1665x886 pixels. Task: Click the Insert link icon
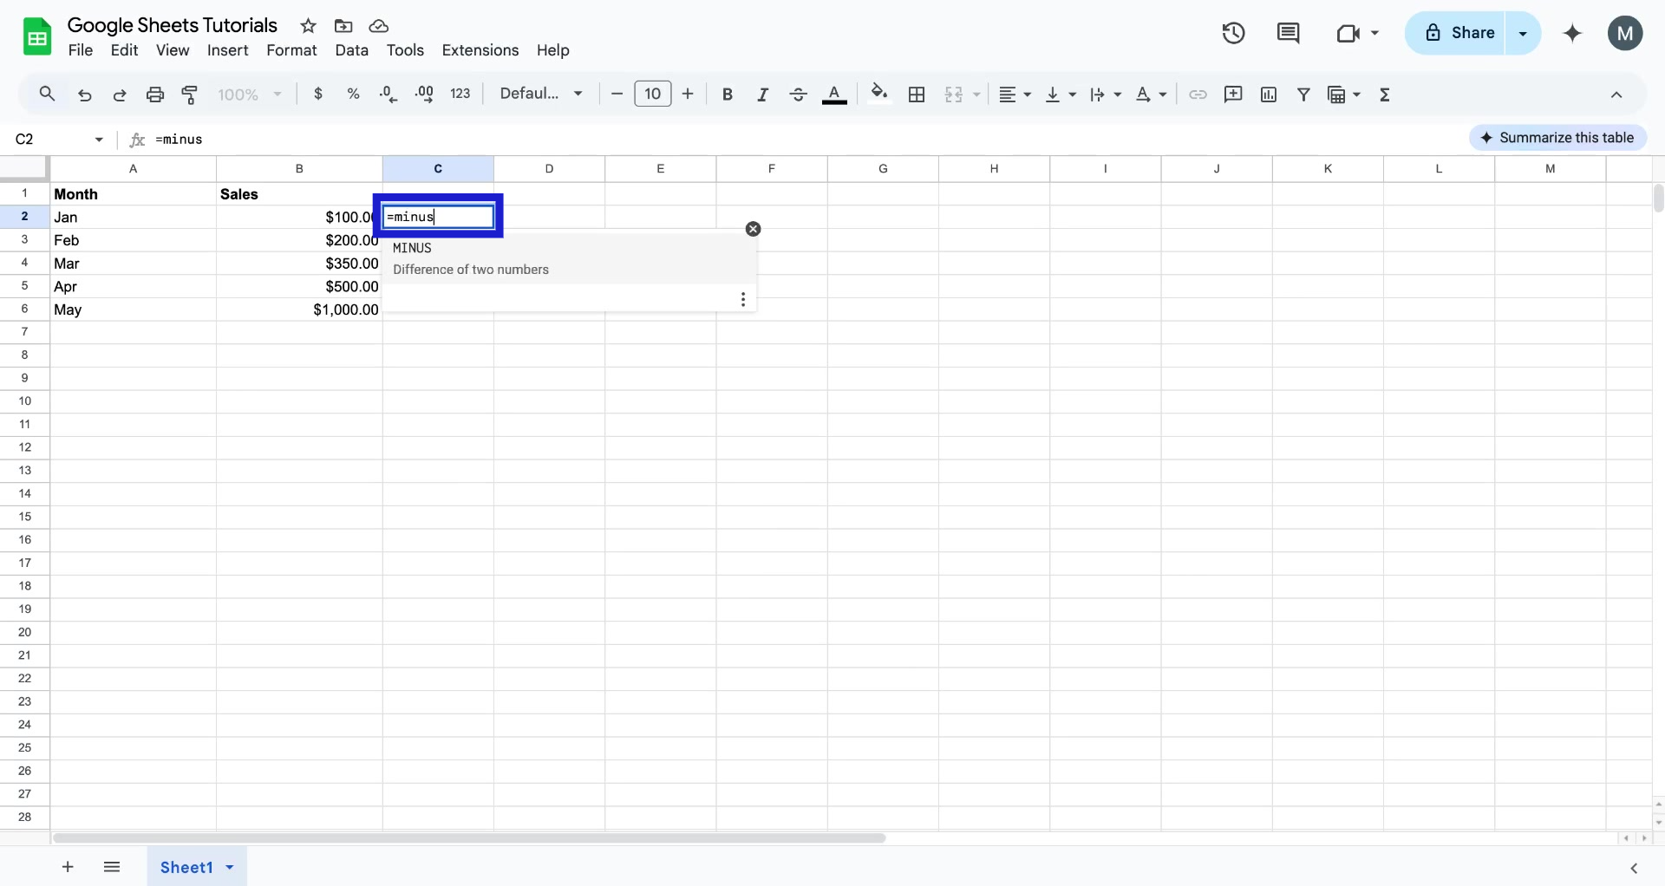(x=1198, y=94)
